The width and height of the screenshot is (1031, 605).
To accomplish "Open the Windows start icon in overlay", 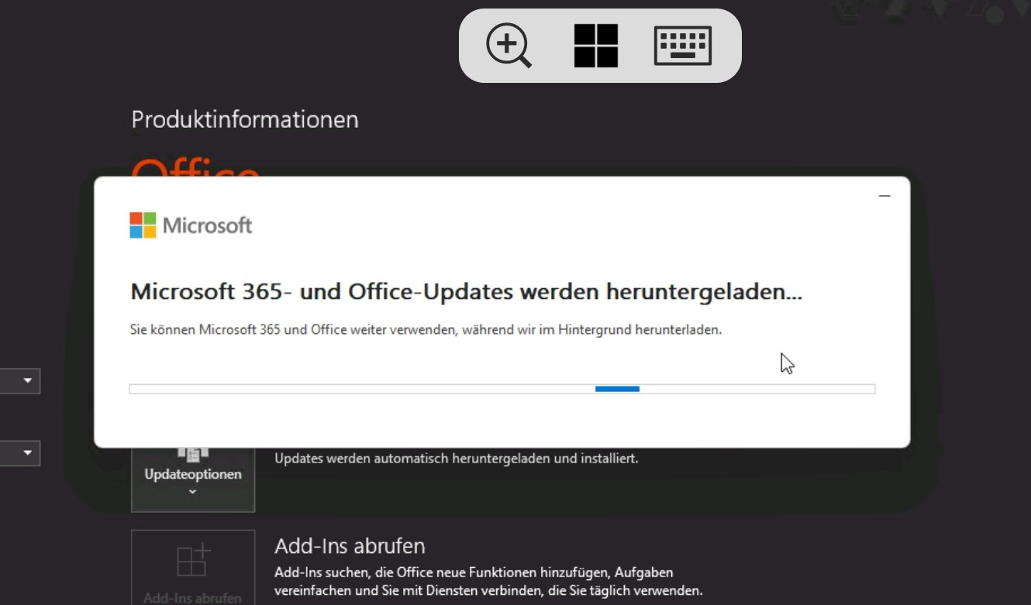I will click(x=595, y=46).
